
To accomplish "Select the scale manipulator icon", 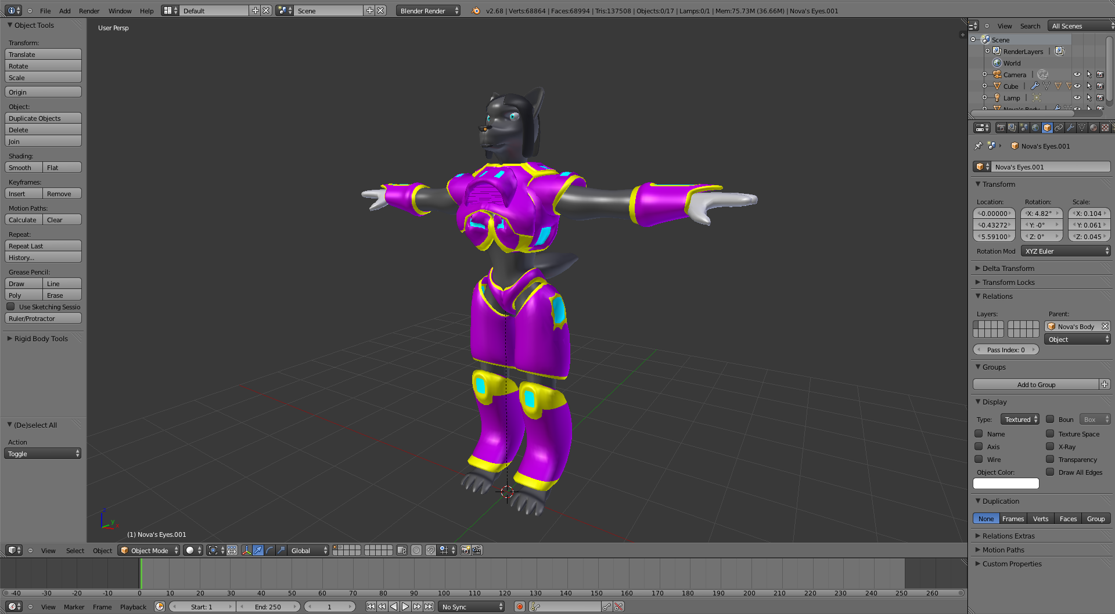I will coord(281,550).
